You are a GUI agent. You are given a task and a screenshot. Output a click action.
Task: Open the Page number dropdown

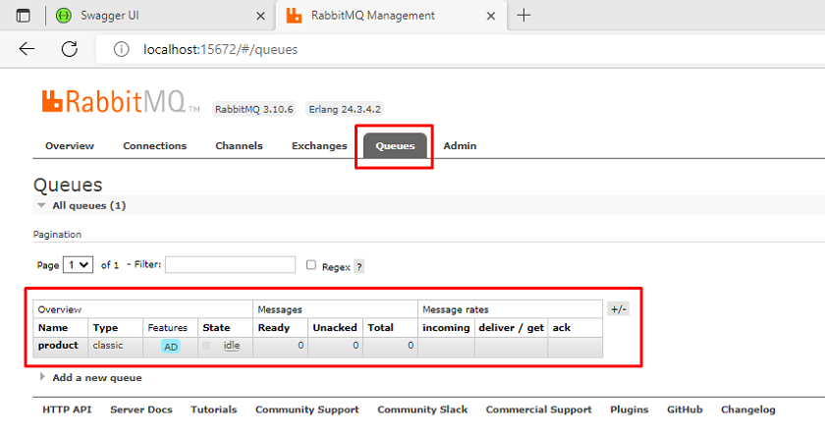78,264
